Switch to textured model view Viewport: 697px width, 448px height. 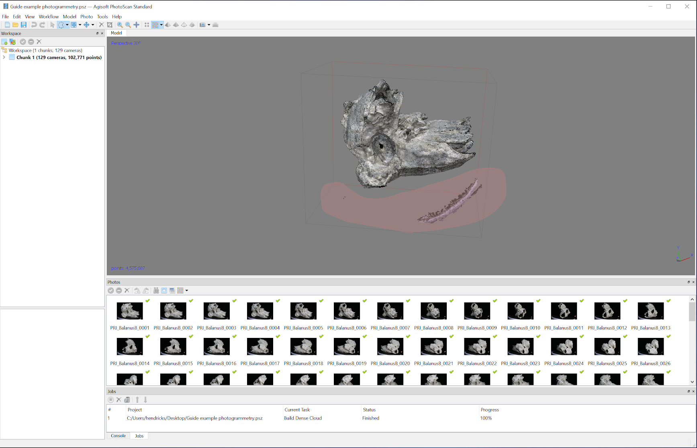[x=192, y=25]
